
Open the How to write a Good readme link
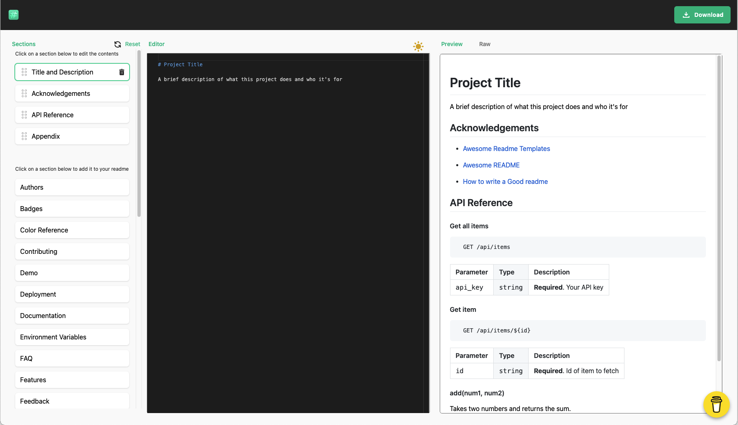[505, 181]
